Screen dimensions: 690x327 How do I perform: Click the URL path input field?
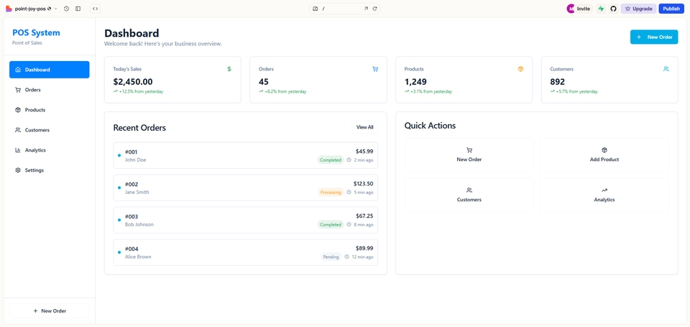[341, 9]
